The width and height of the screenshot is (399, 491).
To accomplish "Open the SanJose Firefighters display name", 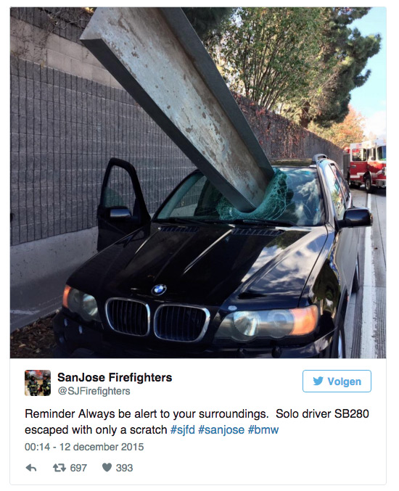I will pos(115,377).
